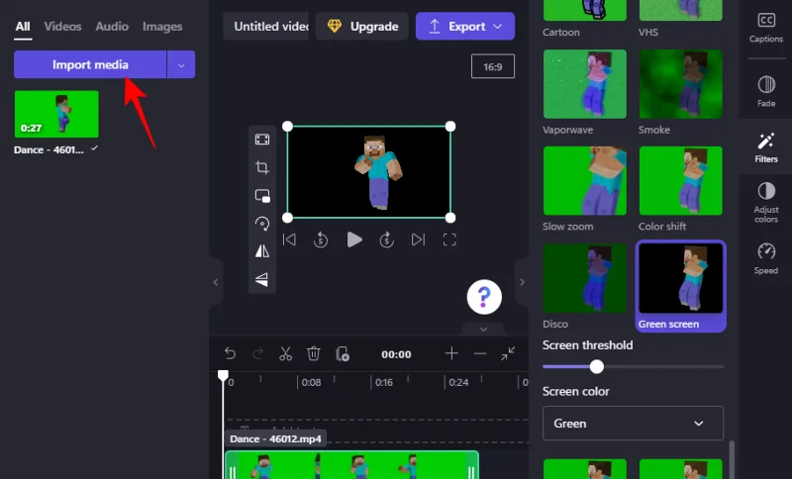792x479 pixels.
Task: Skip to the end of video
Action: (x=418, y=239)
